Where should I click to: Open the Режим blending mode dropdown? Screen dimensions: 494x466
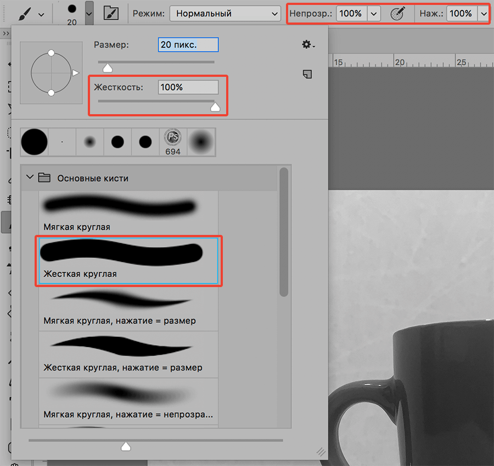click(x=224, y=14)
